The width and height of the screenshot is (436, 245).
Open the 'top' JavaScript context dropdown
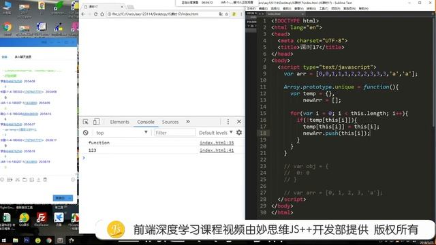pyautogui.click(x=121, y=133)
